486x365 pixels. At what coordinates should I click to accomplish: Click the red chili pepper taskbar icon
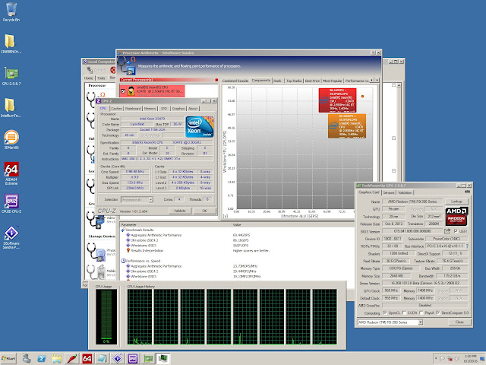72,358
